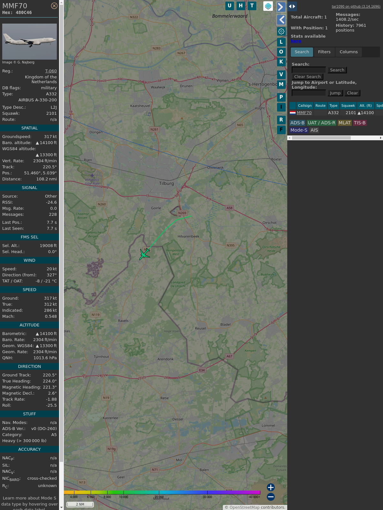Switch to the Filters tab
The image size is (383, 510).
pos(324,52)
